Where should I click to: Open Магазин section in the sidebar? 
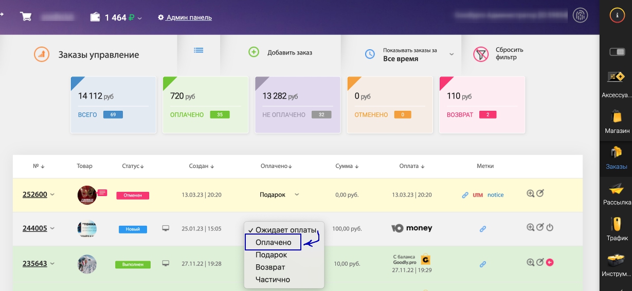tap(616, 121)
